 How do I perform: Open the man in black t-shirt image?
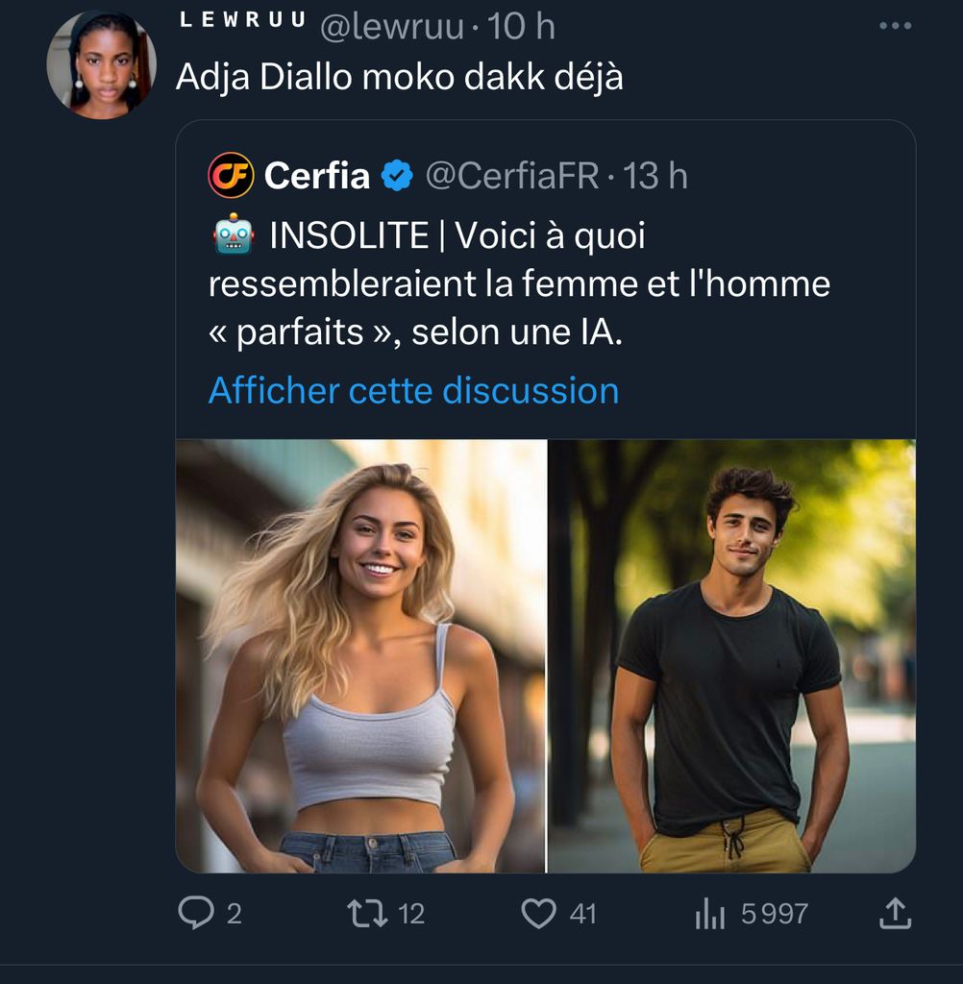[731, 656]
